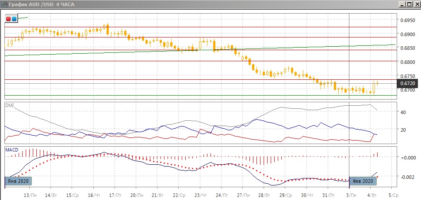Click the MACD indicator label

coord(12,150)
